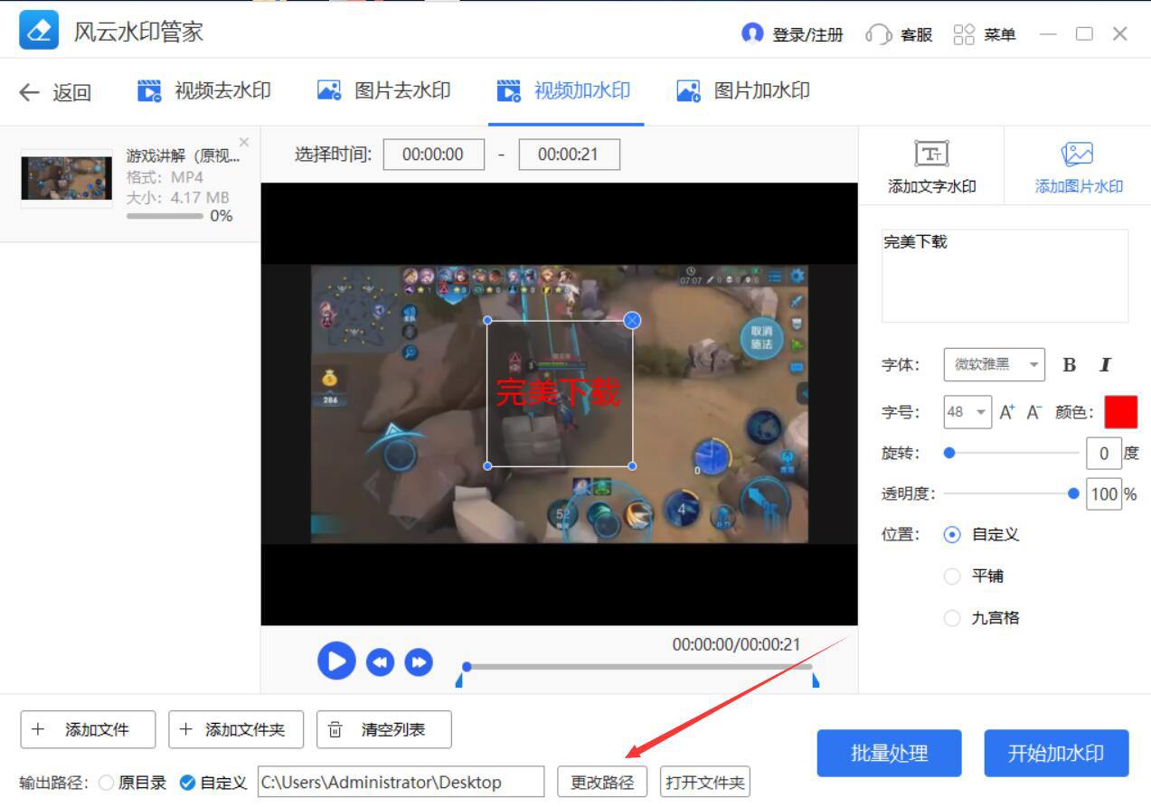This screenshot has width=1151, height=807.
Task: Click the end time field 00:00:21
Action: pos(569,155)
